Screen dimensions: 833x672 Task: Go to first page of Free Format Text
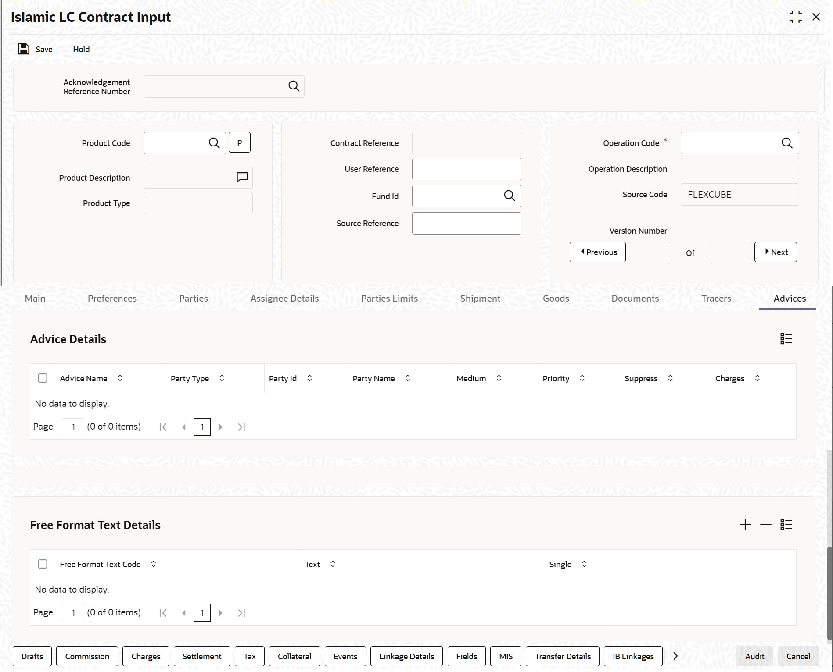[x=163, y=613]
